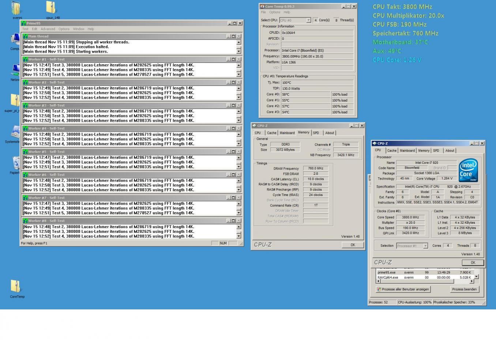Switch to CPU tab in CPU-Z Memory window
The height and width of the screenshot is (340, 496).
(x=258, y=133)
